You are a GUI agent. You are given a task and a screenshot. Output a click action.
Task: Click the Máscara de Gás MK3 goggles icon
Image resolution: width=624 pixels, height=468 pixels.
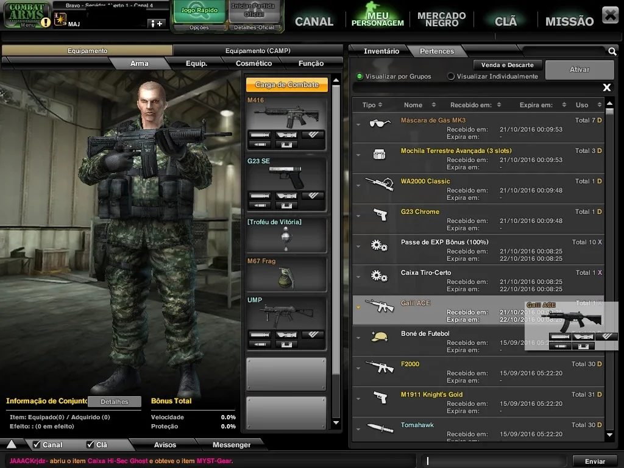point(379,123)
